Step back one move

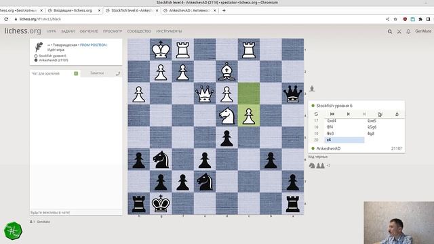(348, 114)
